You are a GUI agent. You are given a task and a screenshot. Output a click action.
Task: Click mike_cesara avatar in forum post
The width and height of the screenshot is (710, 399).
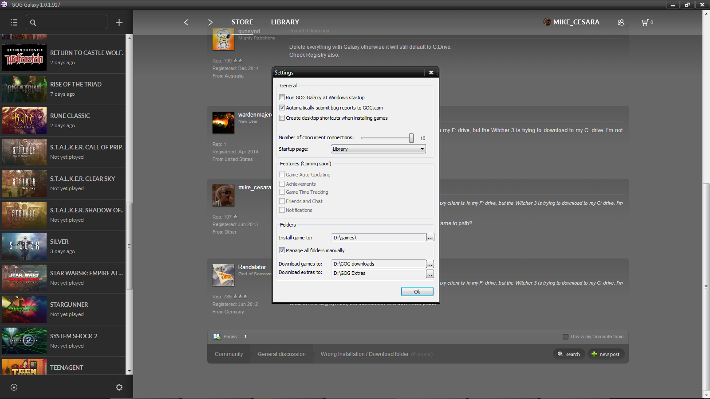click(223, 196)
